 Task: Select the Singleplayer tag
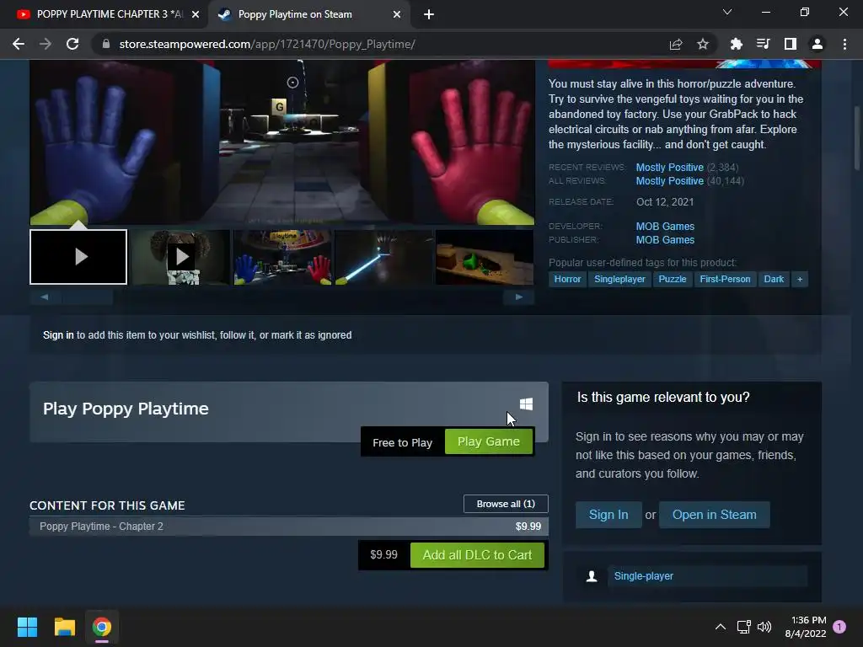point(619,279)
